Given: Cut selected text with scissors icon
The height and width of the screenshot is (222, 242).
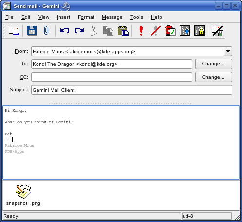Looking at the screenshot, I should pos(93,31).
